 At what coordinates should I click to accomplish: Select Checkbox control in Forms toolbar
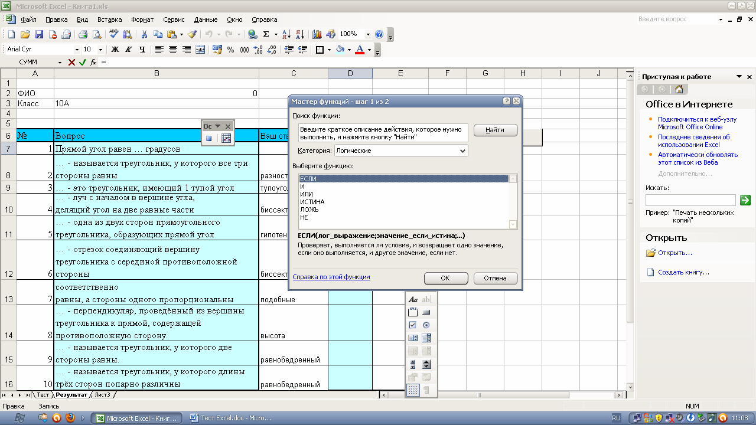[x=413, y=325]
